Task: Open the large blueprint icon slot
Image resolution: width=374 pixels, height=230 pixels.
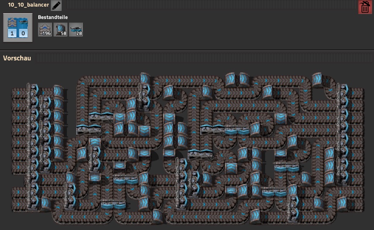Action: [x=18, y=27]
